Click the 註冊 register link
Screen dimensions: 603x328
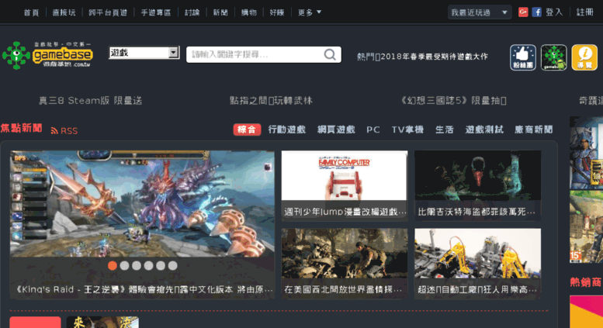tap(585, 12)
